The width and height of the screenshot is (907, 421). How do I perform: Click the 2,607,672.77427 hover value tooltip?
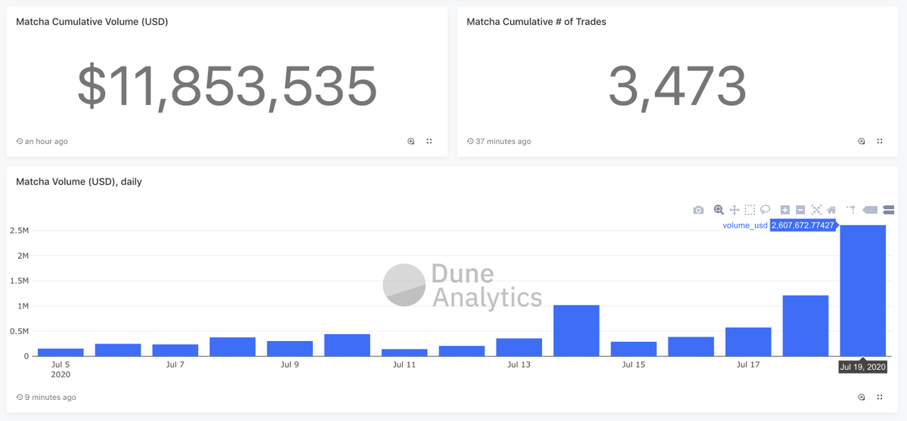click(x=803, y=226)
